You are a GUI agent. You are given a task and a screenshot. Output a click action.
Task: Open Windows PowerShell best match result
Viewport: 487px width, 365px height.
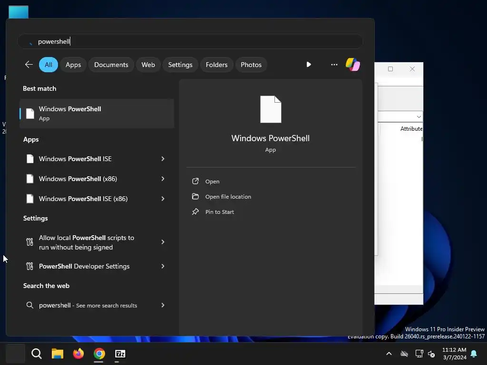[97, 114]
